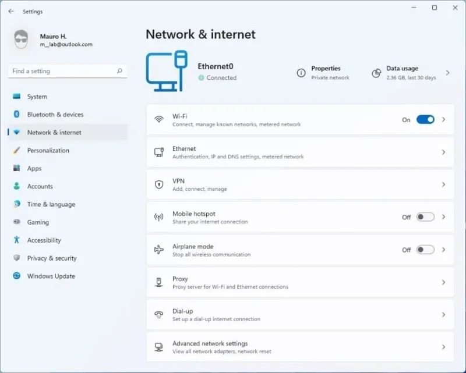Go to System in the sidebar
This screenshot has width=466, height=373.
point(37,97)
